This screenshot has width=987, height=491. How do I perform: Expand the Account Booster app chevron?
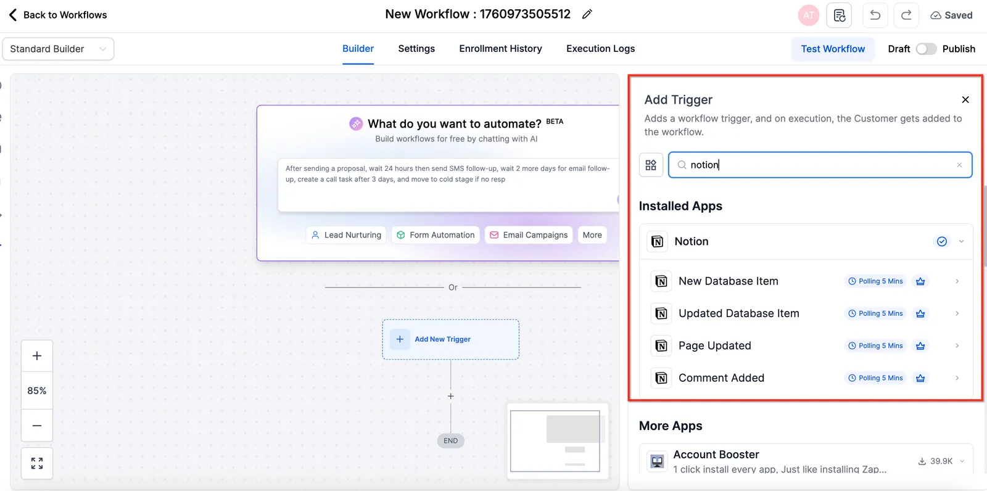click(x=962, y=461)
